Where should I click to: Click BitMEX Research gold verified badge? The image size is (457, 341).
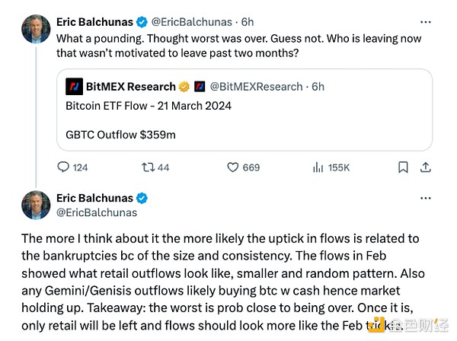pyautogui.click(x=182, y=87)
